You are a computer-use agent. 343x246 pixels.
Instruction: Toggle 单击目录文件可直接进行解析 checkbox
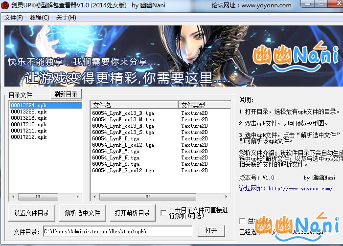pos(163,213)
